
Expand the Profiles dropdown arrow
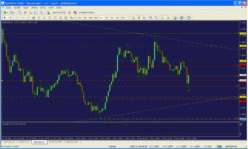point(14,13)
